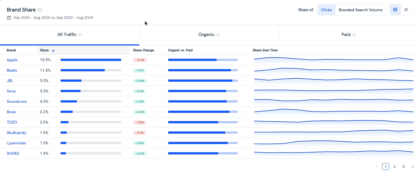The width and height of the screenshot is (418, 173).
Task: Select Clicks share option
Action: coord(326,10)
